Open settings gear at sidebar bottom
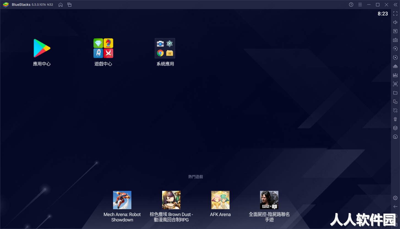The height and width of the screenshot is (229, 400). 395,198
